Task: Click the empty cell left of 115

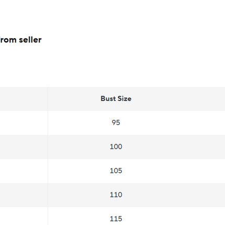Action: pyautogui.click(x=24, y=216)
